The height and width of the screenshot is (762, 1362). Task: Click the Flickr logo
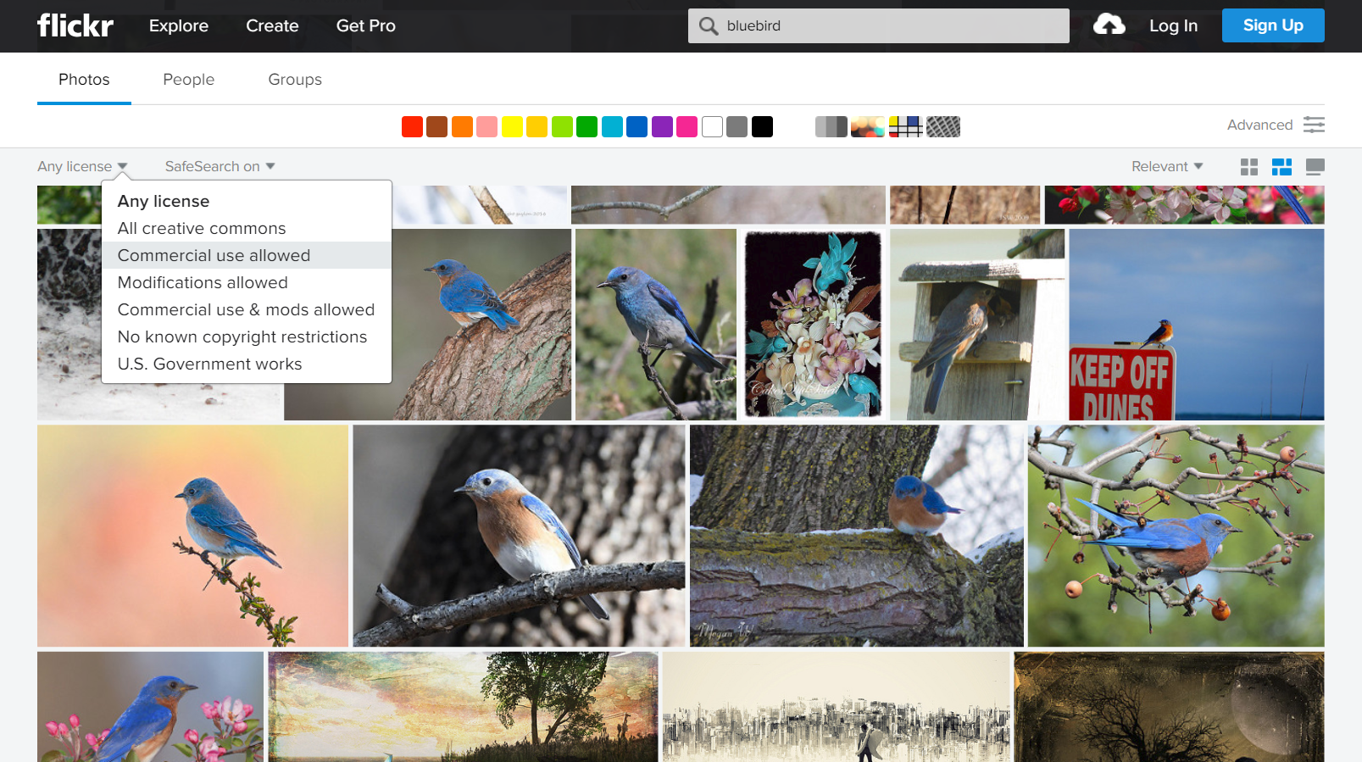75,25
